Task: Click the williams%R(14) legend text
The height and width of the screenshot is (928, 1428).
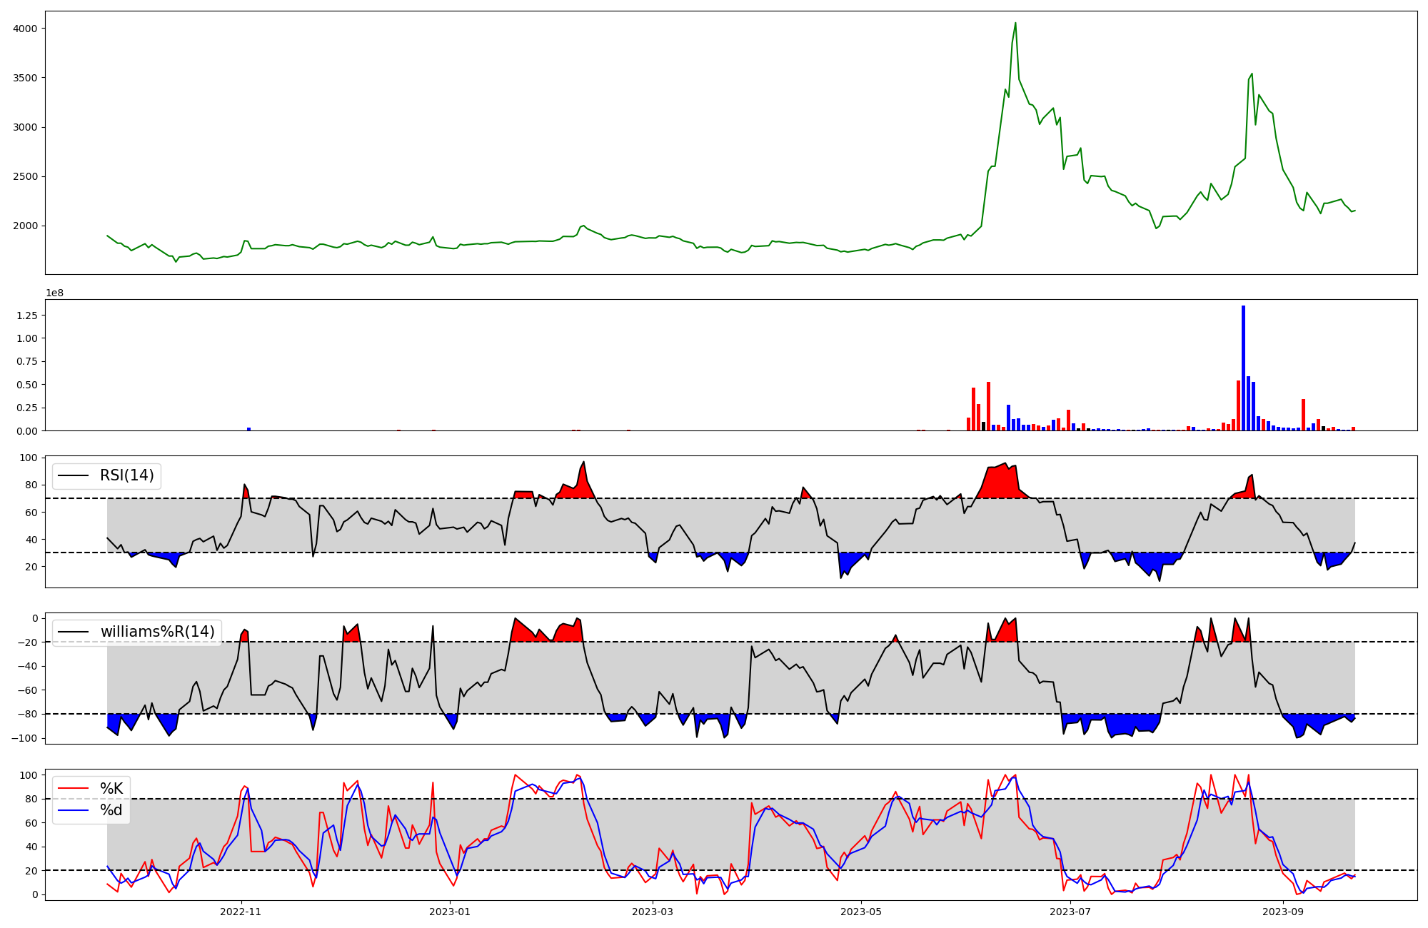Action: [157, 632]
